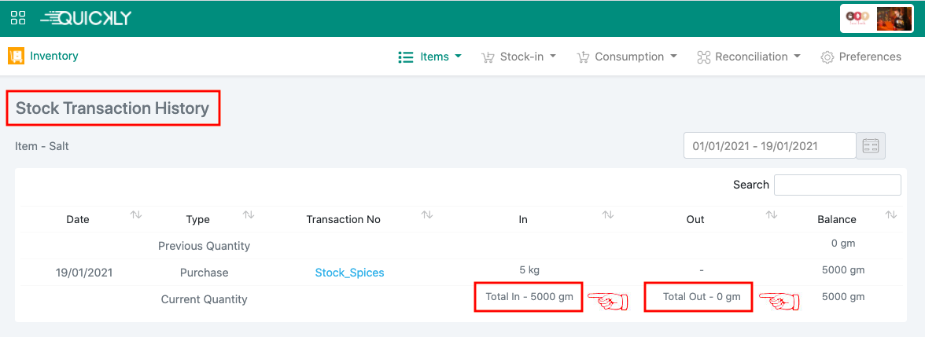Open the apps grid icon

pyautogui.click(x=18, y=17)
